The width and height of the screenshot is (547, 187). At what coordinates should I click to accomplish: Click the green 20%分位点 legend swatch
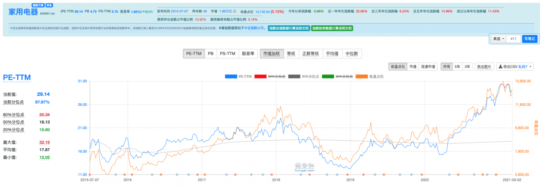click(x=327, y=76)
